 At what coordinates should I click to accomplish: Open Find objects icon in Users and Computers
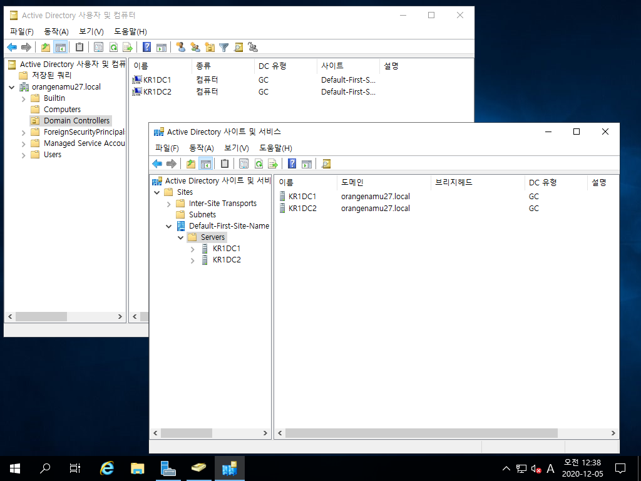tap(238, 48)
